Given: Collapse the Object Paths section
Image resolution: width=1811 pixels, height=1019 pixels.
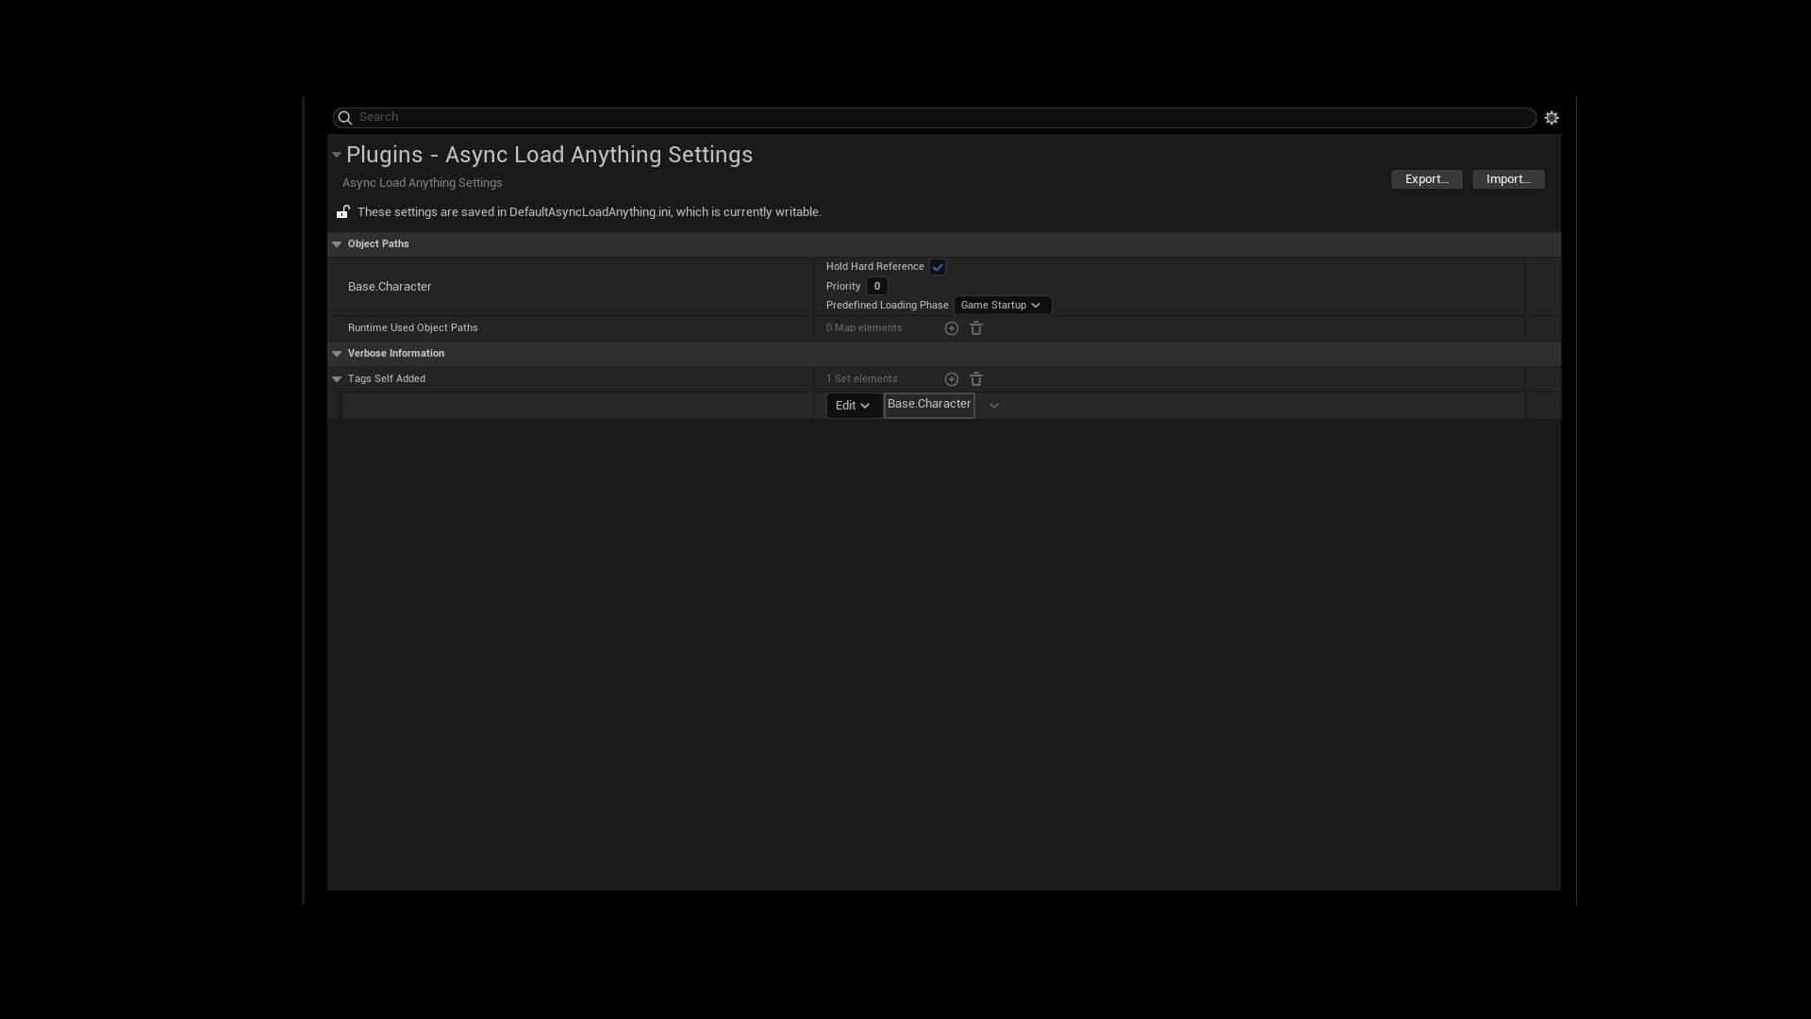Looking at the screenshot, I should (337, 243).
